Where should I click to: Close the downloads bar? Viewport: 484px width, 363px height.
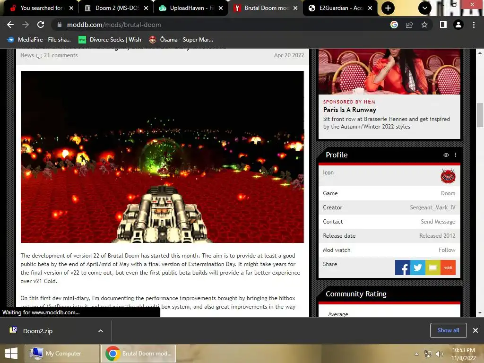click(475, 330)
